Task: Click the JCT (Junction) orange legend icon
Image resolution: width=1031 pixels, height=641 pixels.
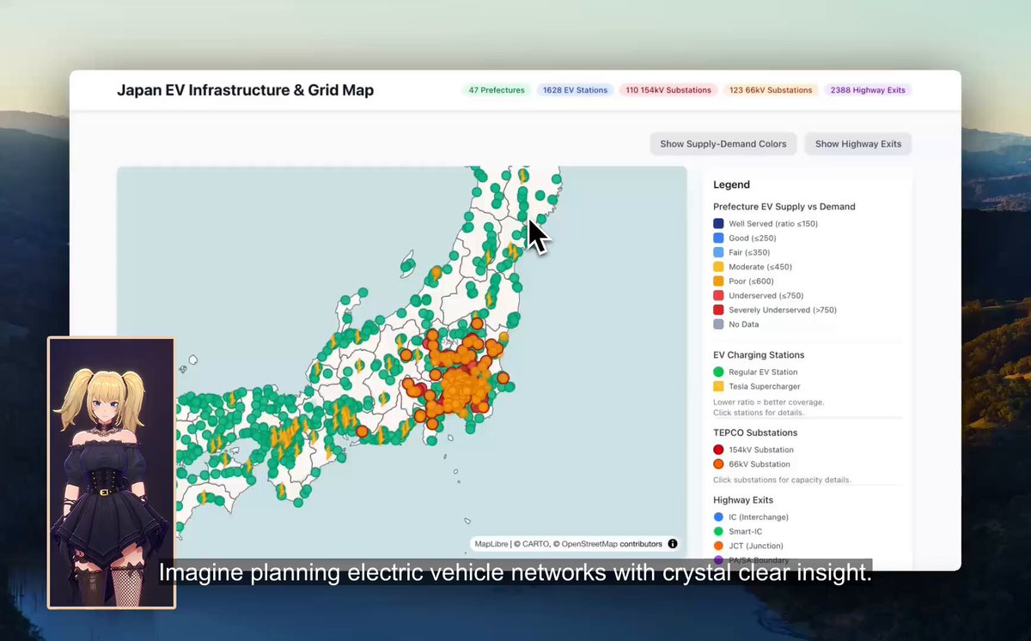Action: coord(718,546)
